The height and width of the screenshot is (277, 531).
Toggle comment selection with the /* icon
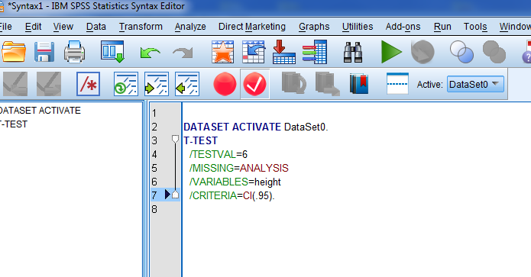click(x=88, y=83)
